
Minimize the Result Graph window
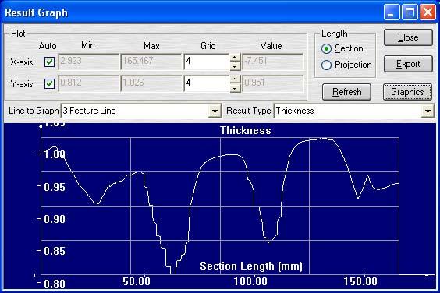coord(392,12)
